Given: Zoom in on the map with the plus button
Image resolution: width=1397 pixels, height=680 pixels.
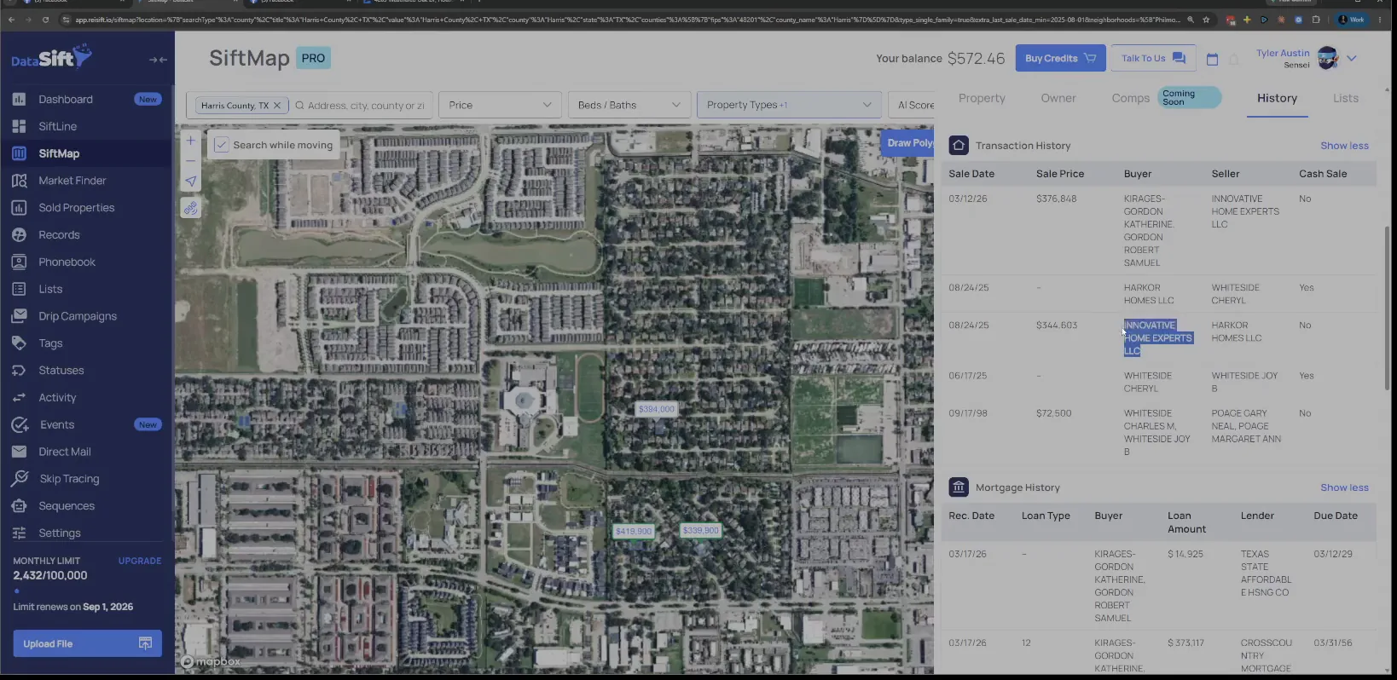Looking at the screenshot, I should (191, 141).
